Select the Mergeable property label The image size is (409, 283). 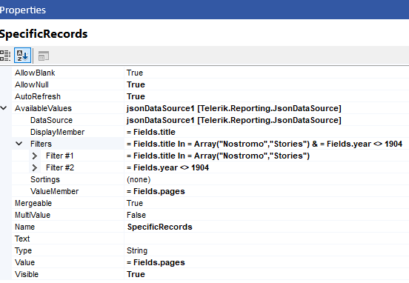[33, 203]
